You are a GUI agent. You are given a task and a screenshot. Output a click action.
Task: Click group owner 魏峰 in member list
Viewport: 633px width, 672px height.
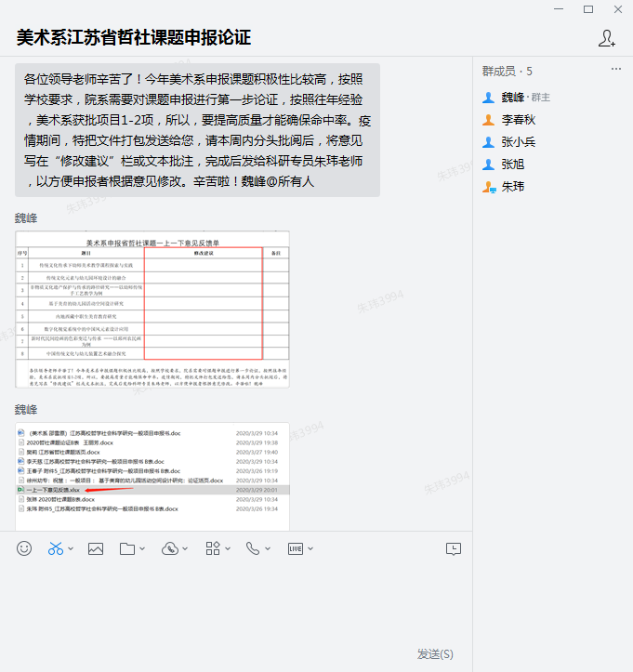click(x=512, y=98)
